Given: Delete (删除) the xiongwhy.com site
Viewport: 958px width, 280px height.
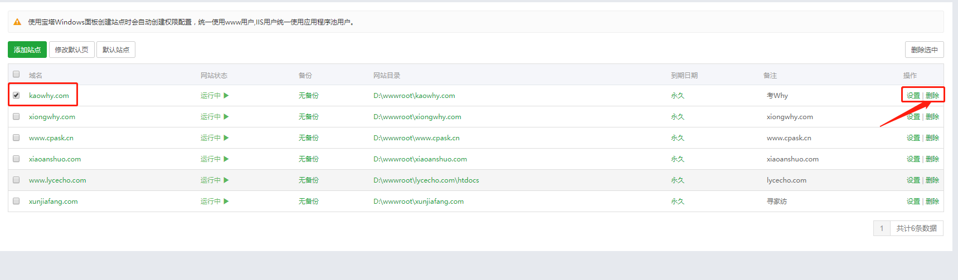Looking at the screenshot, I should click(x=932, y=117).
